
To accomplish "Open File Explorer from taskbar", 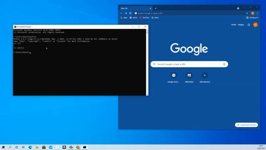I will [x=37, y=147].
